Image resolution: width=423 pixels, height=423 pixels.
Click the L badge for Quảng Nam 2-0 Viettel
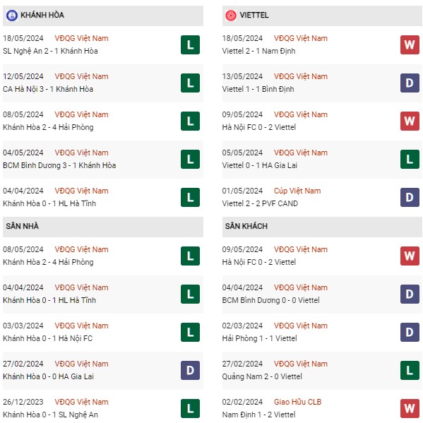click(x=410, y=370)
